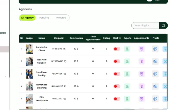The height and width of the screenshot is (110, 170).
Task: Toggle block switch for Sparklean Facility
Action: pyautogui.click(x=117, y=74)
